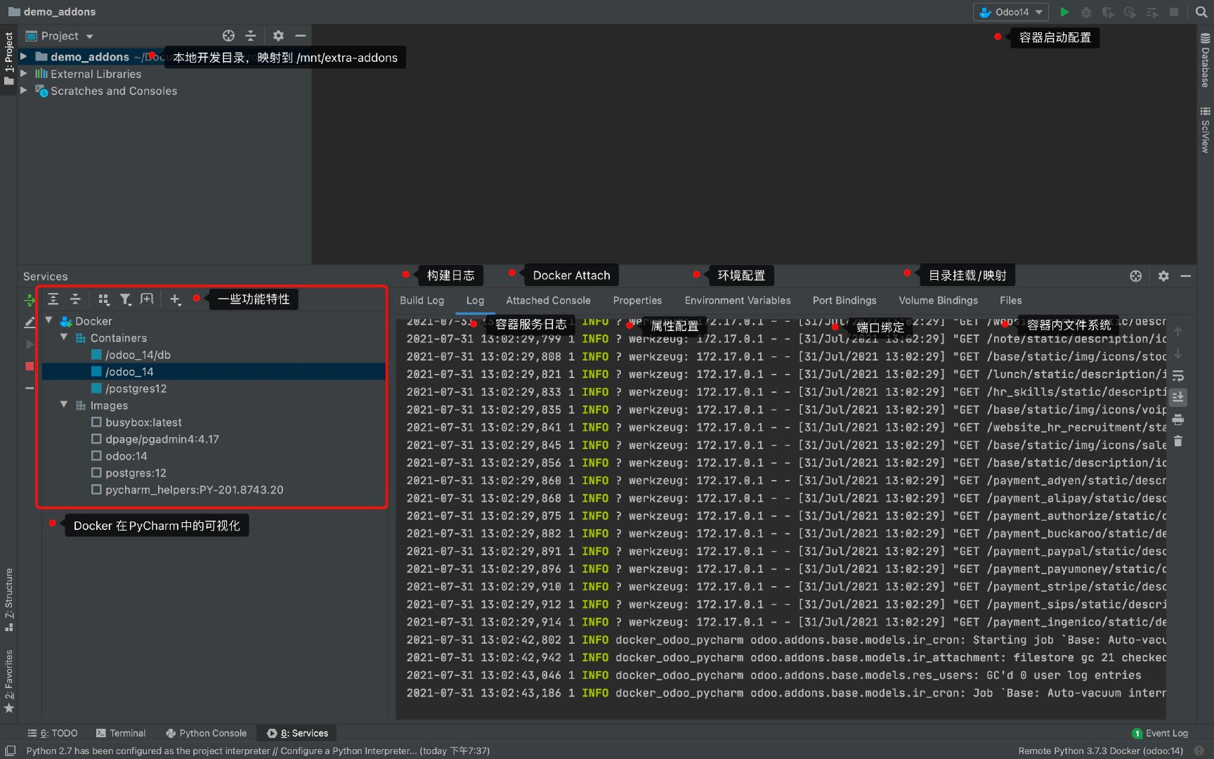Open the Terminal tool window
Screen dimensions: 1214x759
click(121, 733)
